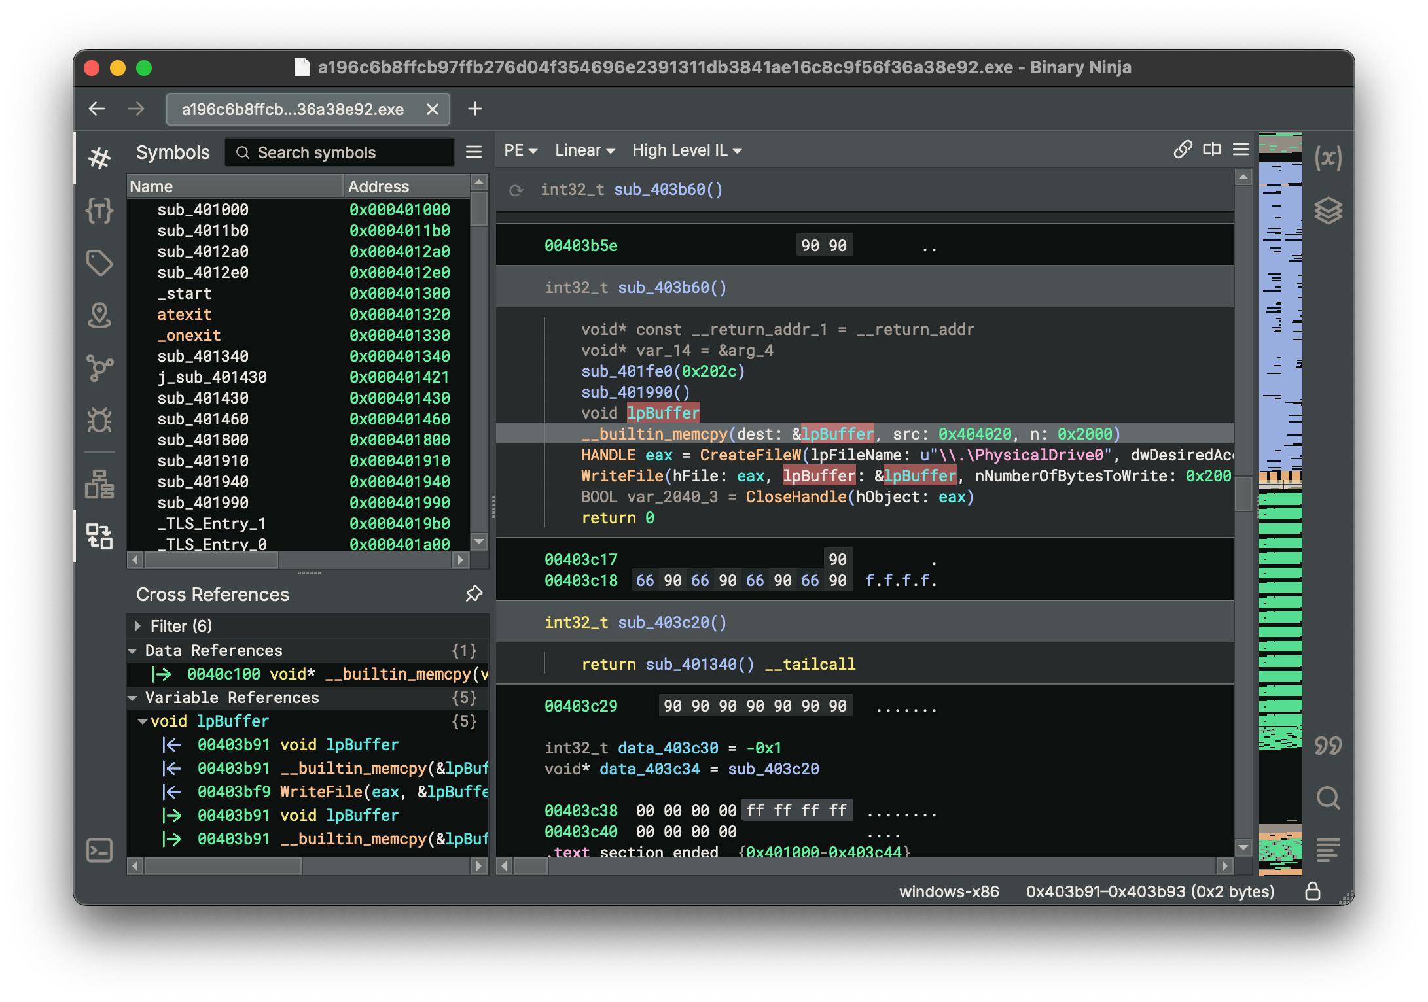This screenshot has width=1428, height=1002.
Task: Toggle the Symbols panel with the # icon
Action: point(99,157)
